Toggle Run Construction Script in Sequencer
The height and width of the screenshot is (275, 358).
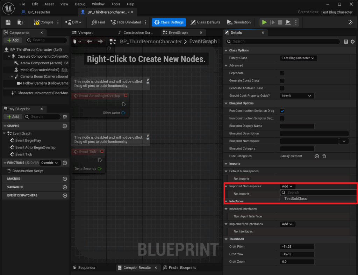(x=282, y=118)
